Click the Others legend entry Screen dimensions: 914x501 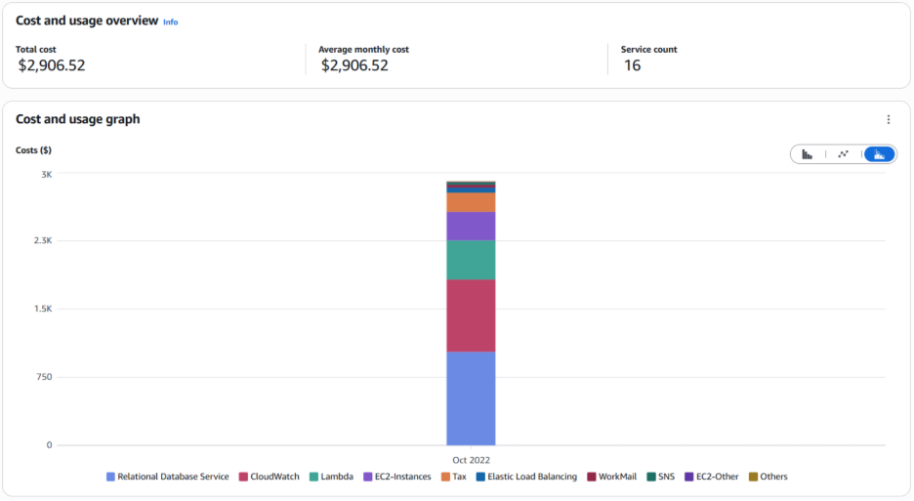[768, 477]
